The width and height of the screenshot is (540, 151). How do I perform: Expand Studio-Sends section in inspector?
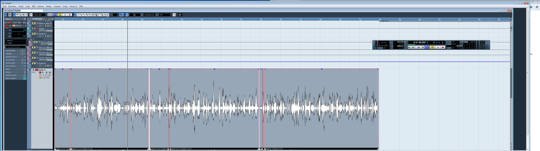16,62
